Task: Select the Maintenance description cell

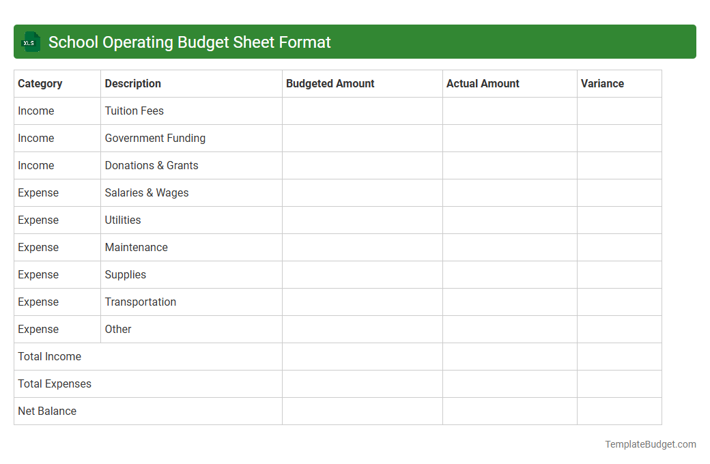Action: pos(137,247)
